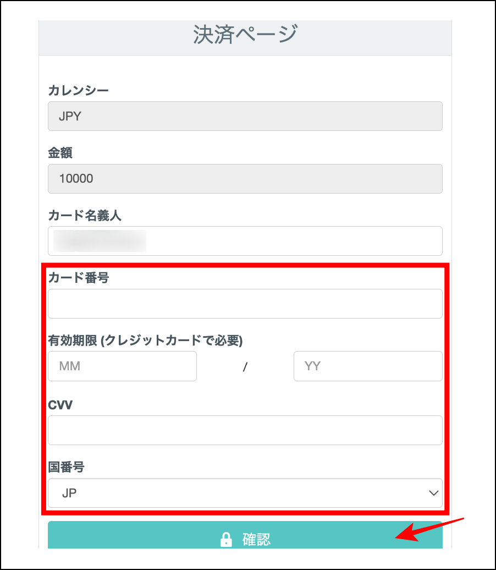Click the CVV label
Image resolution: width=496 pixels, height=570 pixels.
[x=60, y=404]
